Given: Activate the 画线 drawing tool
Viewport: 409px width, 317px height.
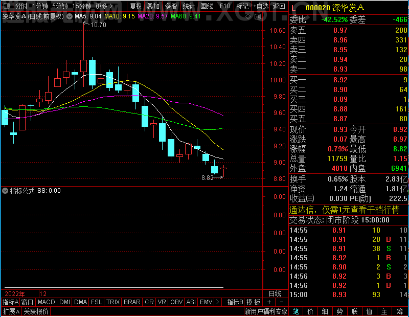Looking at the screenshot, I should coord(207,6).
